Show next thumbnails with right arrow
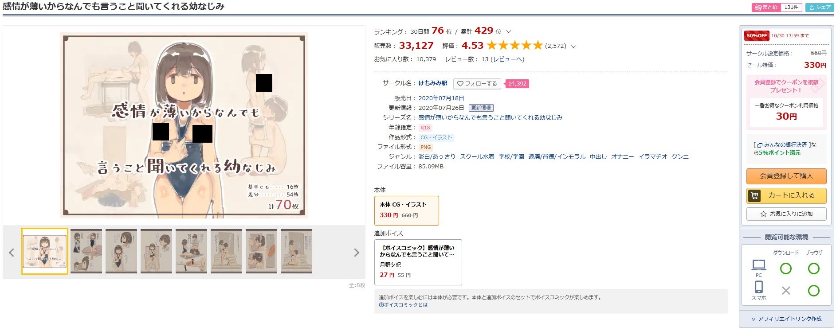The width and height of the screenshot is (836, 331). 356,253
